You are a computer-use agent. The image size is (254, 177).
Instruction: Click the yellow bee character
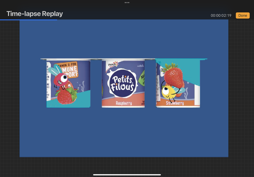168,92
